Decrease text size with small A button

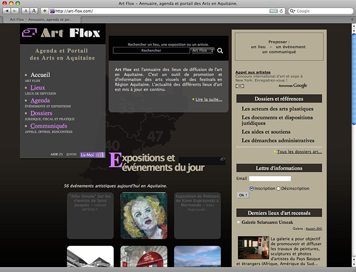click(x=26, y=11)
